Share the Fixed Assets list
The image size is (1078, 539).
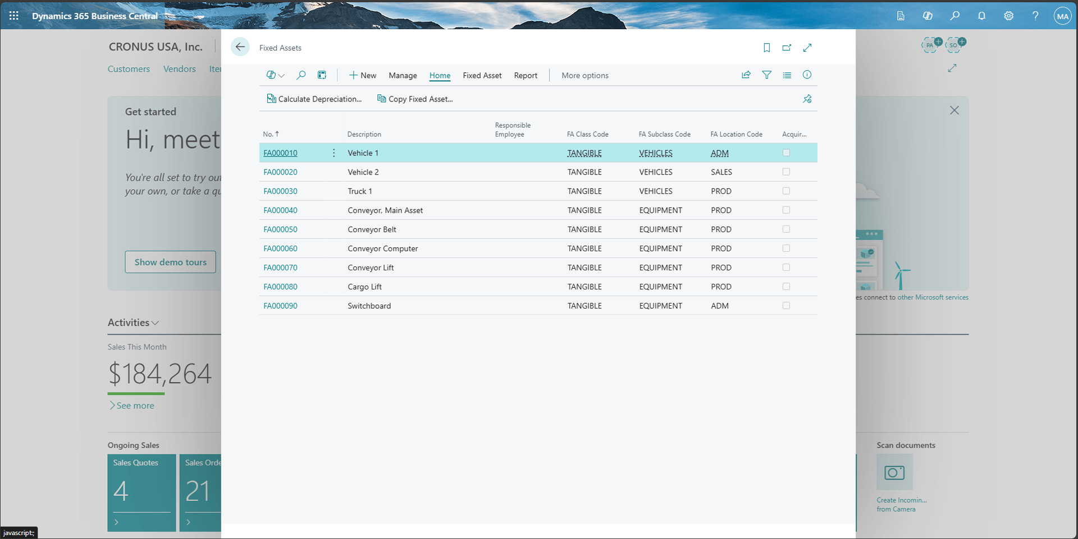coord(746,75)
